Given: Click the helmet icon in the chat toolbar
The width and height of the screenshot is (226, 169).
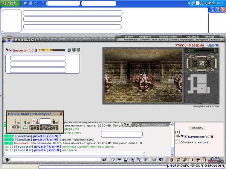Looking at the screenshot, I should point(160,160).
